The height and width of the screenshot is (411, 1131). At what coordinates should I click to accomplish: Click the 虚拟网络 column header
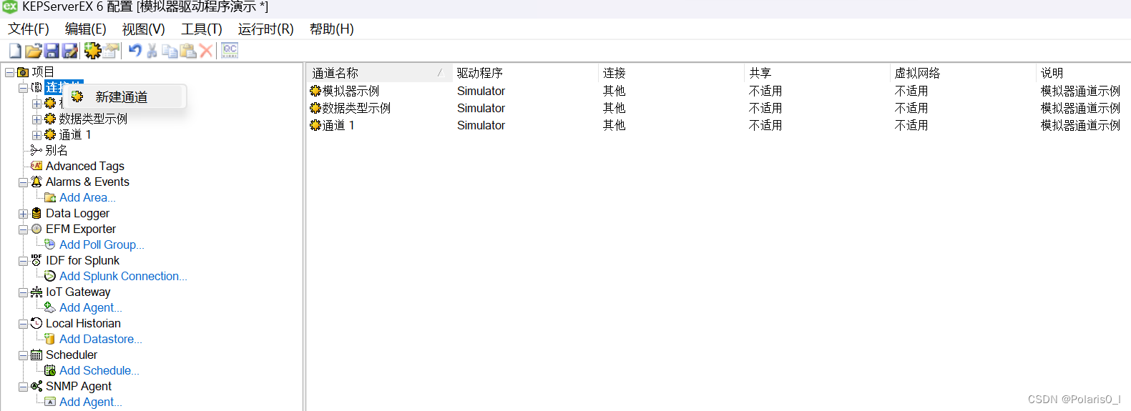tap(963, 73)
